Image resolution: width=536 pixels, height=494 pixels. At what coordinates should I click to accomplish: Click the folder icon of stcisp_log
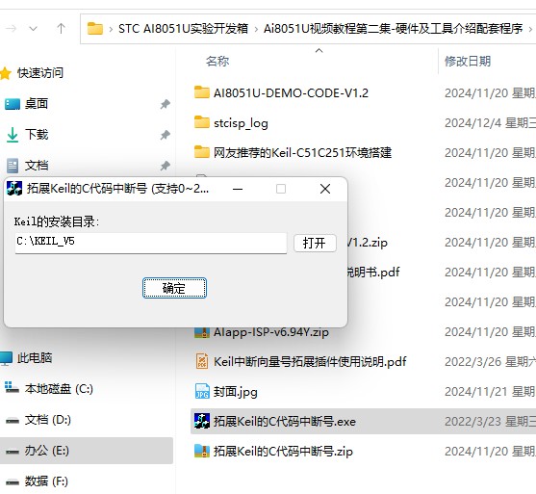pos(202,122)
